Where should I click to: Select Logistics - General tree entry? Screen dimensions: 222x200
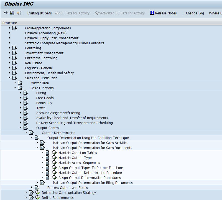pyautogui.click(x=39, y=68)
